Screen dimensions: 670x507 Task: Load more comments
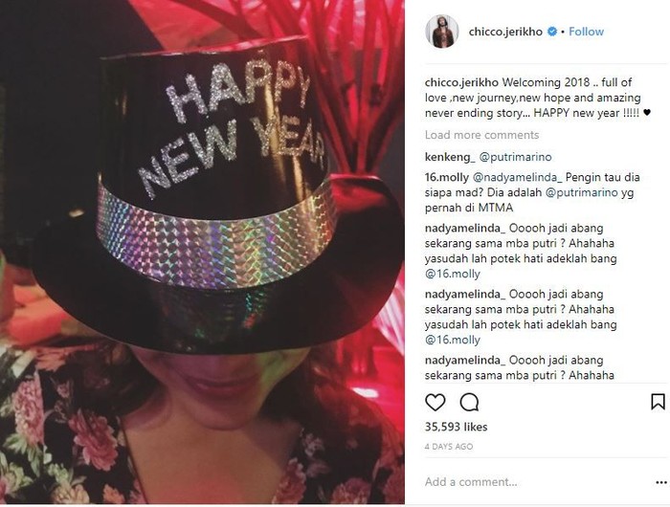(x=481, y=135)
